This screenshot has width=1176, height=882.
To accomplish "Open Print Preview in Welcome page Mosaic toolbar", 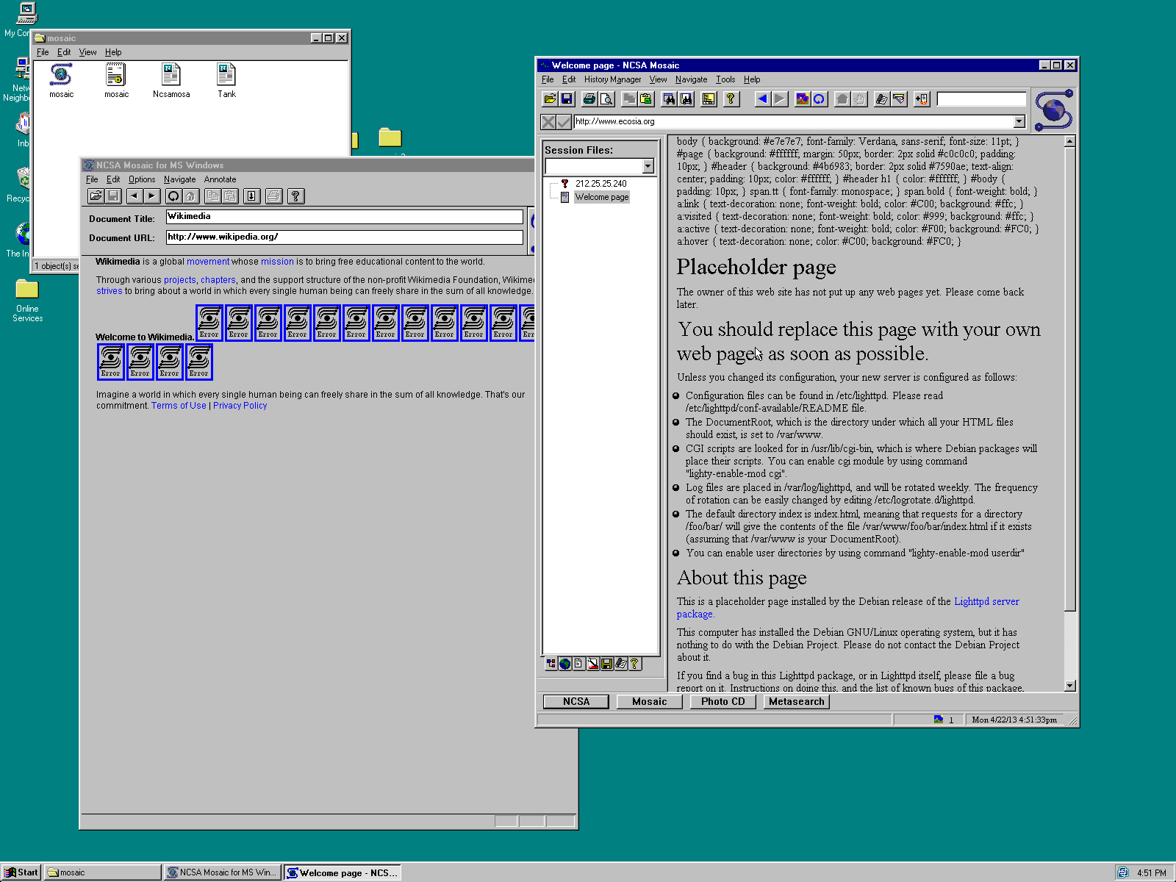I will pyautogui.click(x=606, y=98).
